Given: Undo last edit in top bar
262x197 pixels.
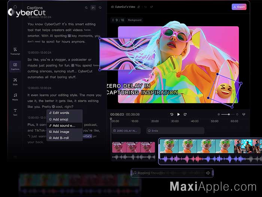Looking at the screenshot, I should tap(145, 7).
